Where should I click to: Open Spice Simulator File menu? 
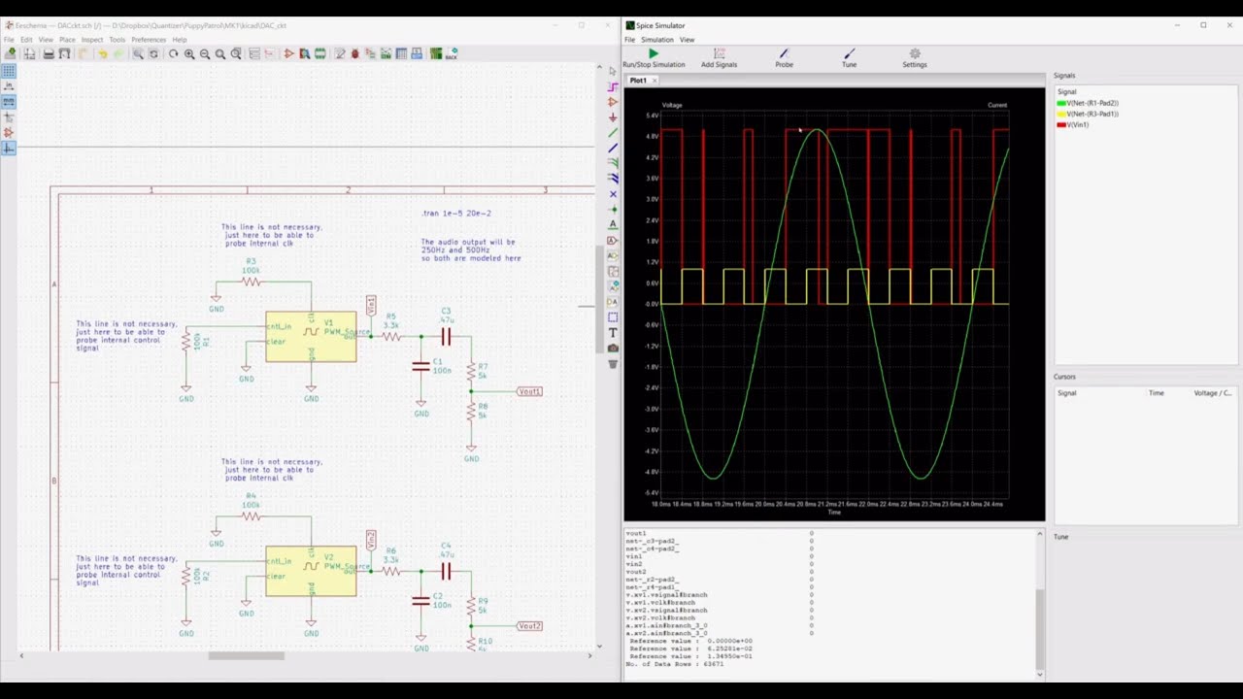[x=629, y=40]
